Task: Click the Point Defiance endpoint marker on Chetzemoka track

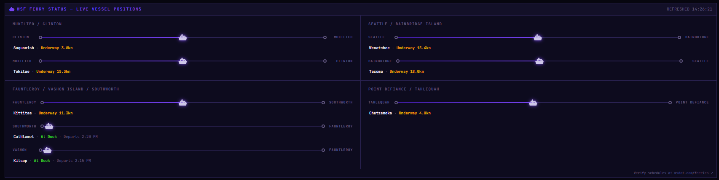Action: tap(670, 103)
